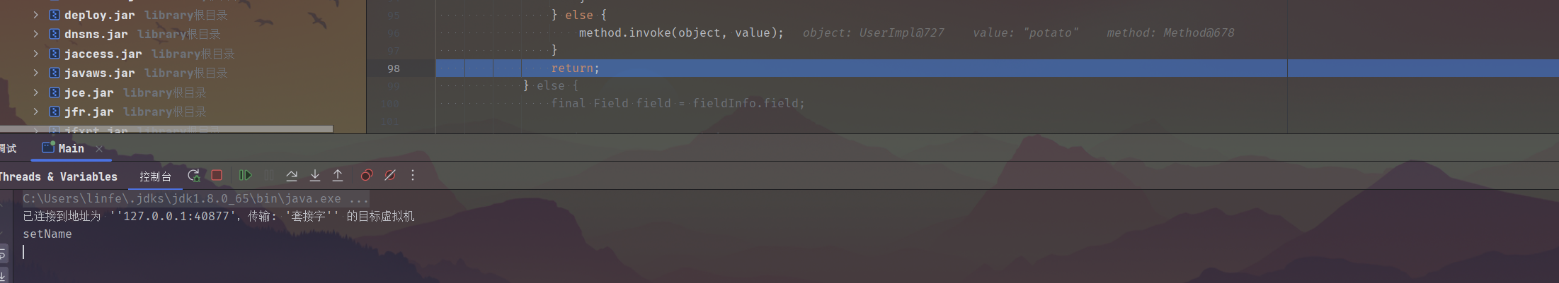Expand the deploy.jar library node

35,14
